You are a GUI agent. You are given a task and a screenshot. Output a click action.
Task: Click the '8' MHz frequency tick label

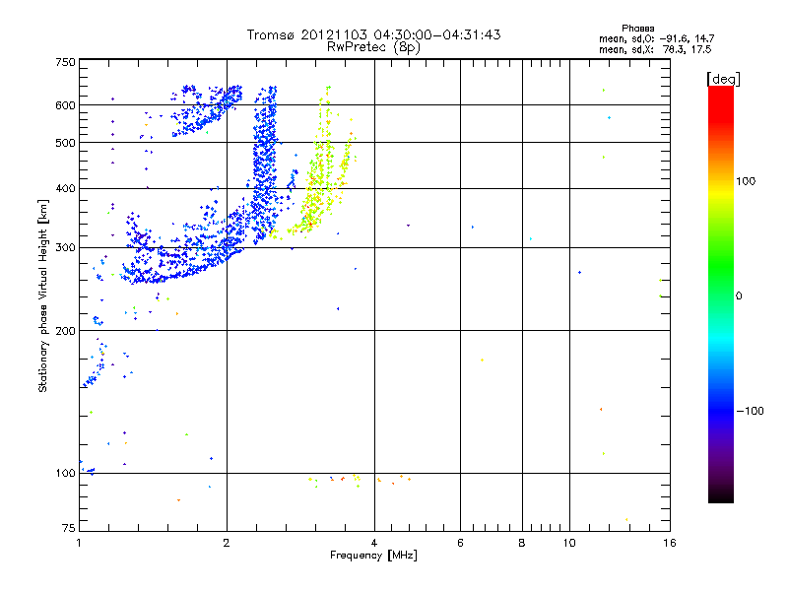point(522,543)
